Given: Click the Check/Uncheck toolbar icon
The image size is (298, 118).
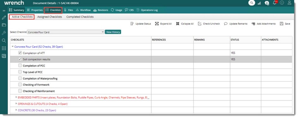Looking at the screenshot, I should 199,24.
